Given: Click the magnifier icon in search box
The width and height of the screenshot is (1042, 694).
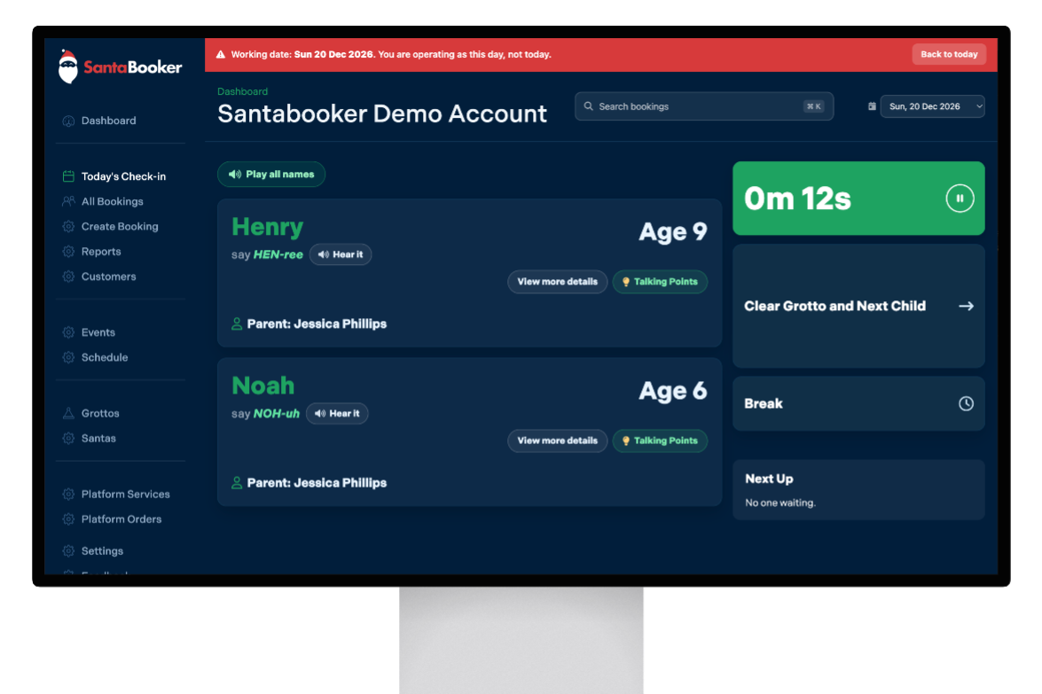Looking at the screenshot, I should coord(588,106).
